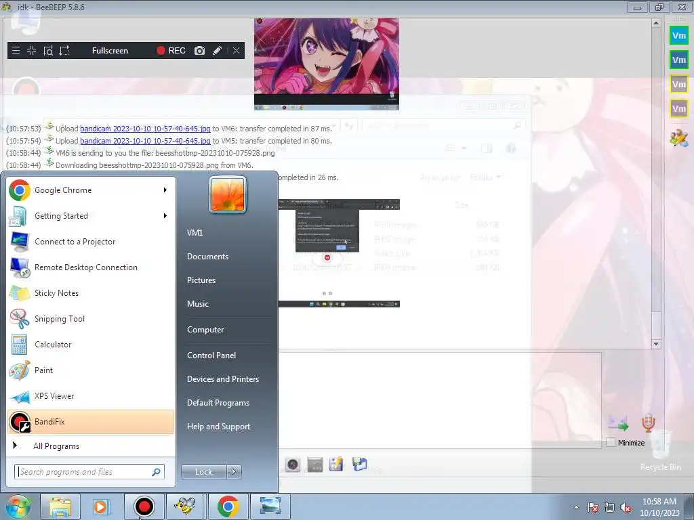
Task: Expand All Programs list
Action: pos(91,446)
